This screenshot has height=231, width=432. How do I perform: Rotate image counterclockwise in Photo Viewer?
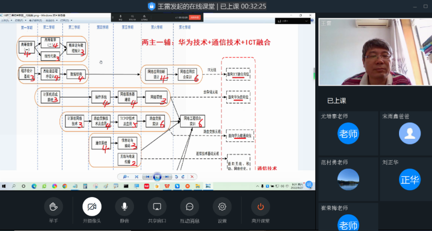click(x=176, y=177)
